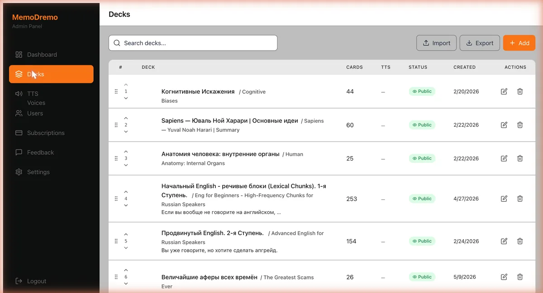Edit the Когнитивные Искажения deck

click(x=504, y=91)
